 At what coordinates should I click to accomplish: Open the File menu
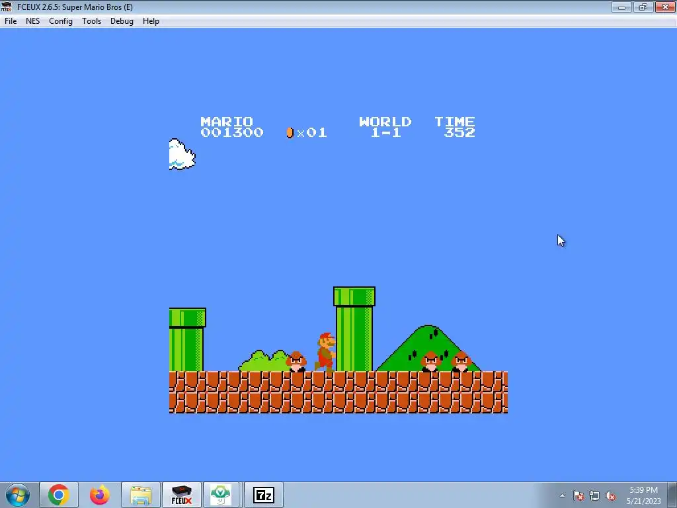tap(11, 21)
